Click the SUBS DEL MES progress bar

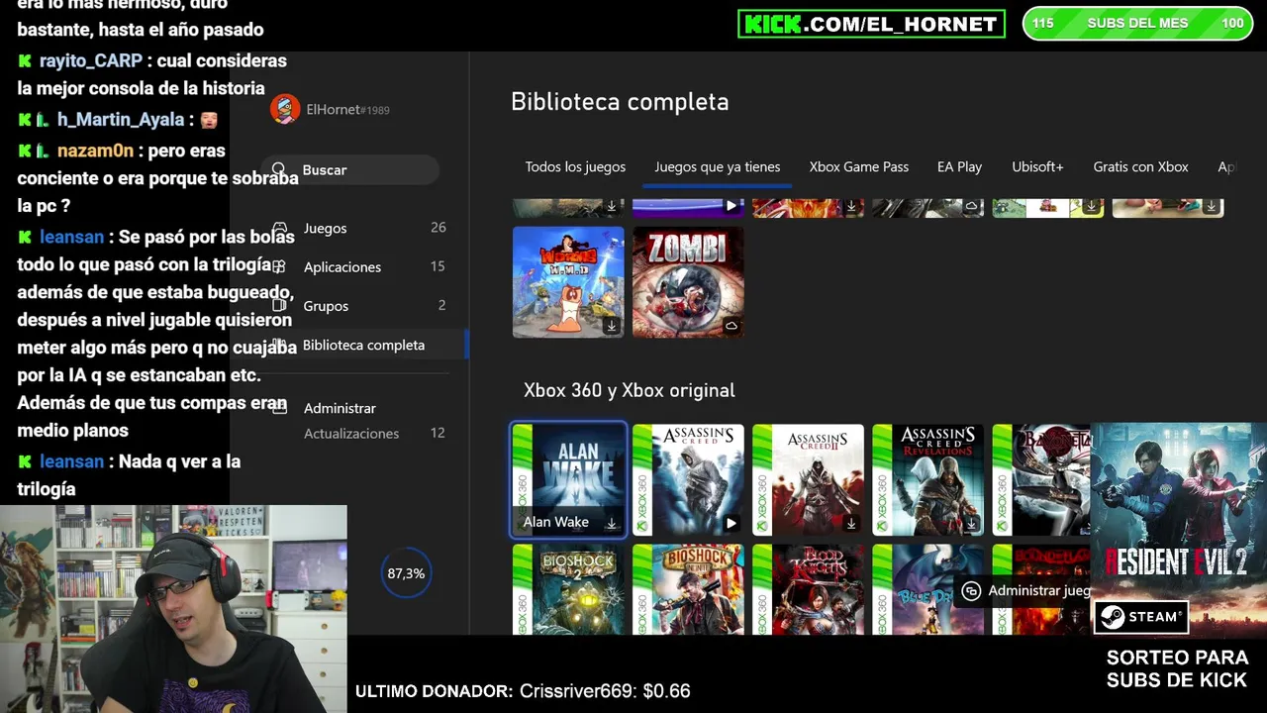pos(1137,23)
